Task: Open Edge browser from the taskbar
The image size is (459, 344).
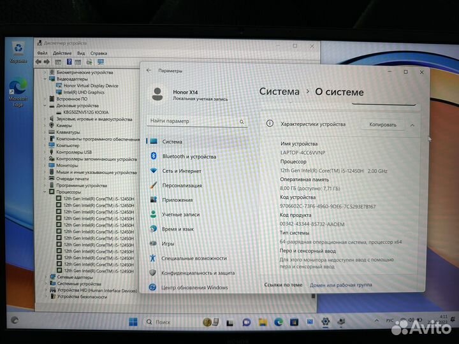Action: click(x=279, y=322)
